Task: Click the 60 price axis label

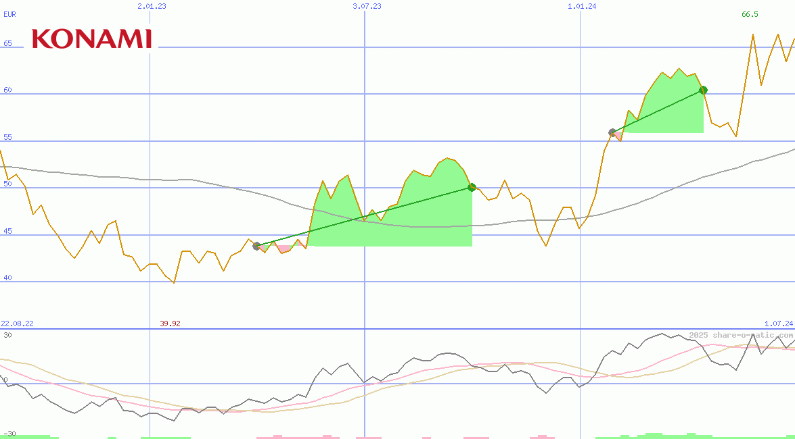Action: click(x=7, y=91)
